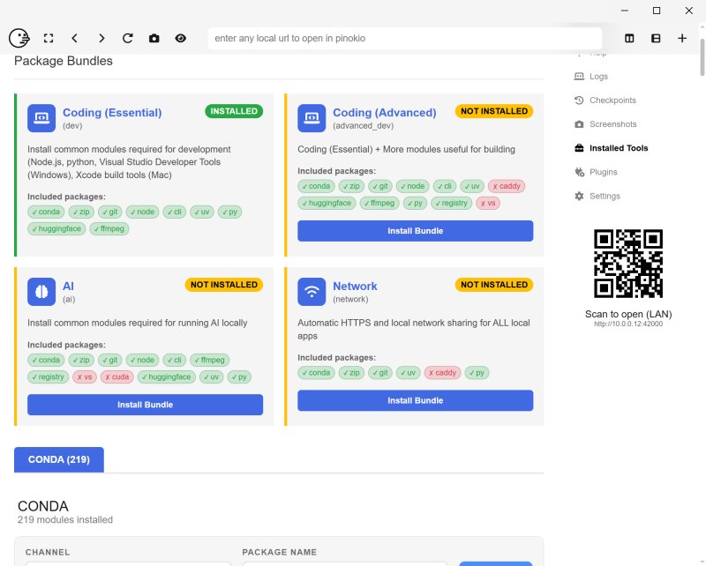706x566 pixels.
Task: Open Checkpoints in the sidebar
Action: [612, 101]
